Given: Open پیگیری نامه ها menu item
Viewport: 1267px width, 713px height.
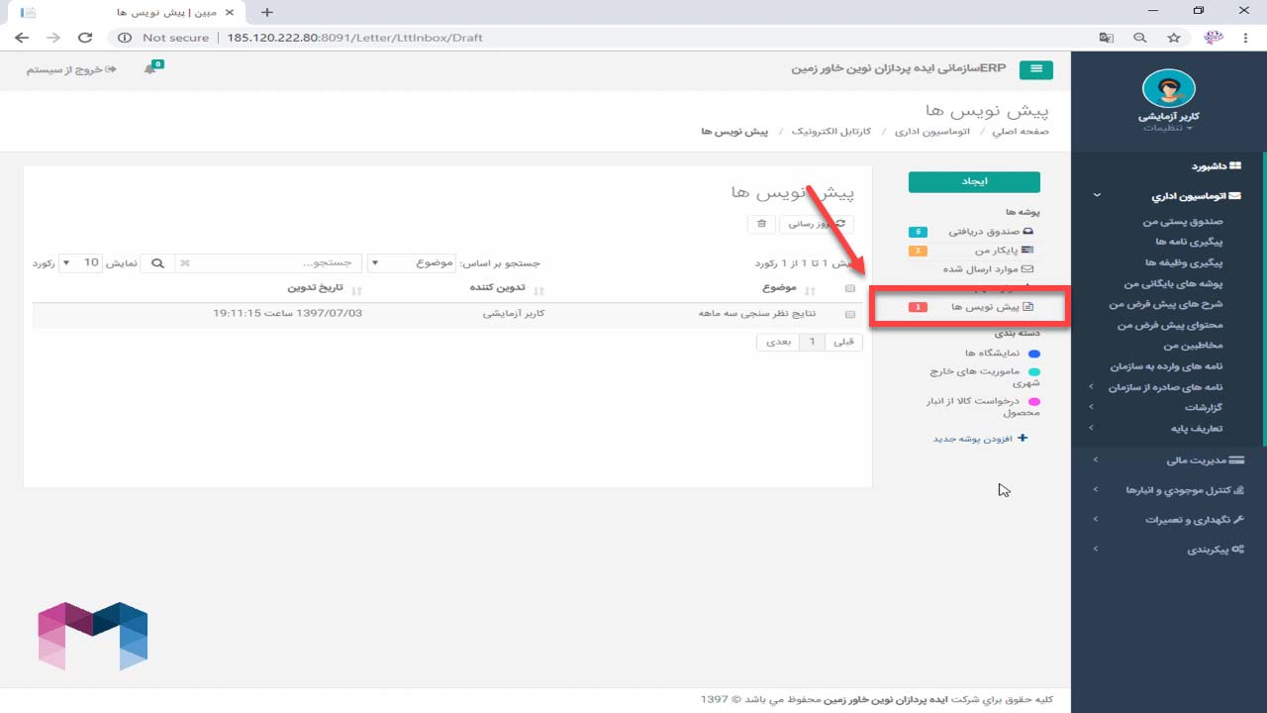Looking at the screenshot, I should [x=1190, y=242].
